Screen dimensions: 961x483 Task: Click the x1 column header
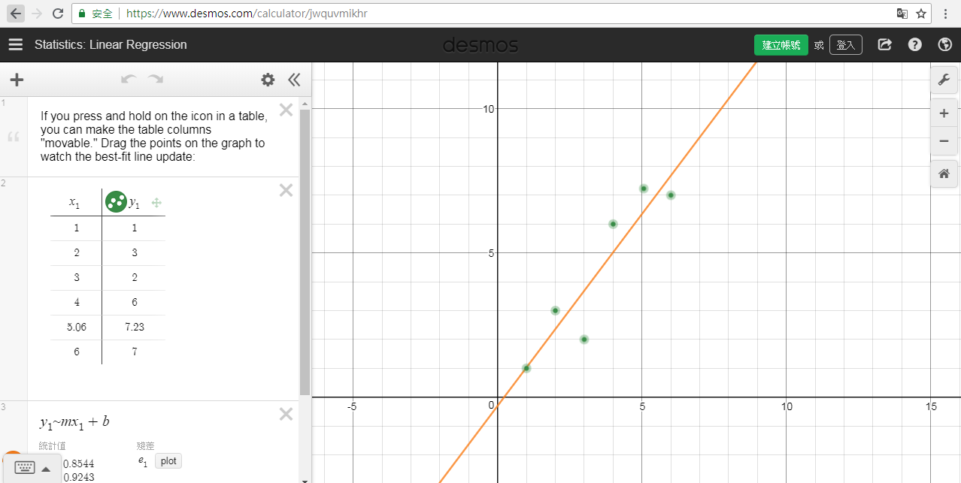coord(74,202)
